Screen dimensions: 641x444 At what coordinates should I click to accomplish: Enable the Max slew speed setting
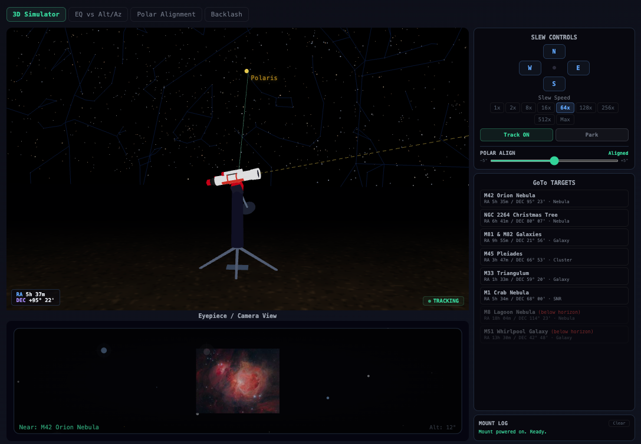tap(564, 119)
